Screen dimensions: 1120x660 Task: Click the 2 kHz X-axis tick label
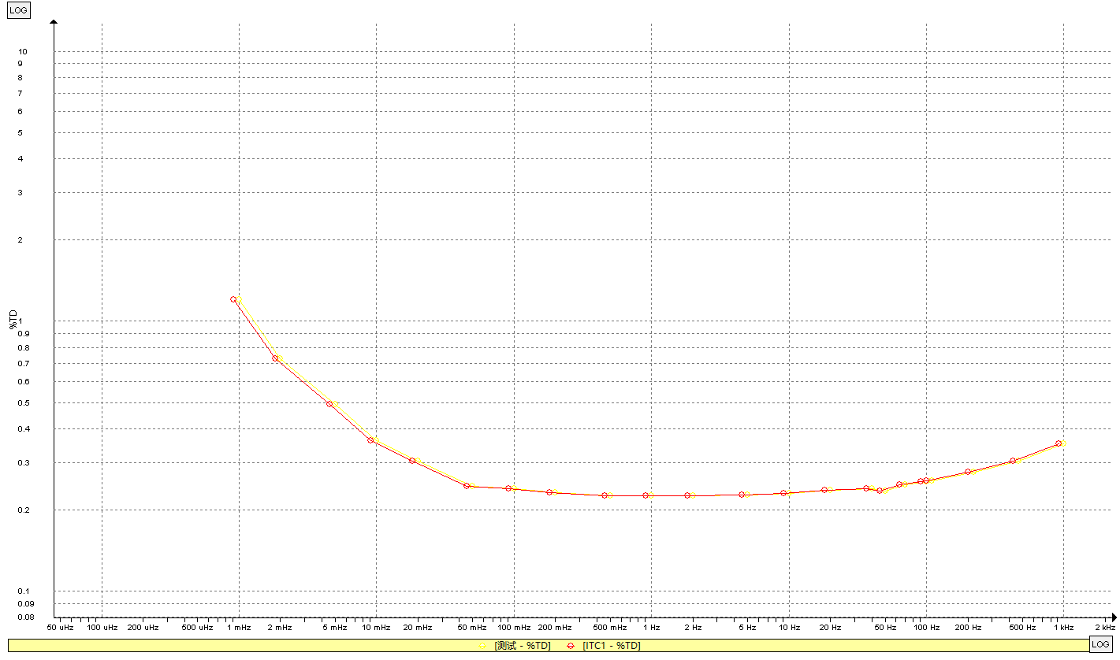(1104, 628)
